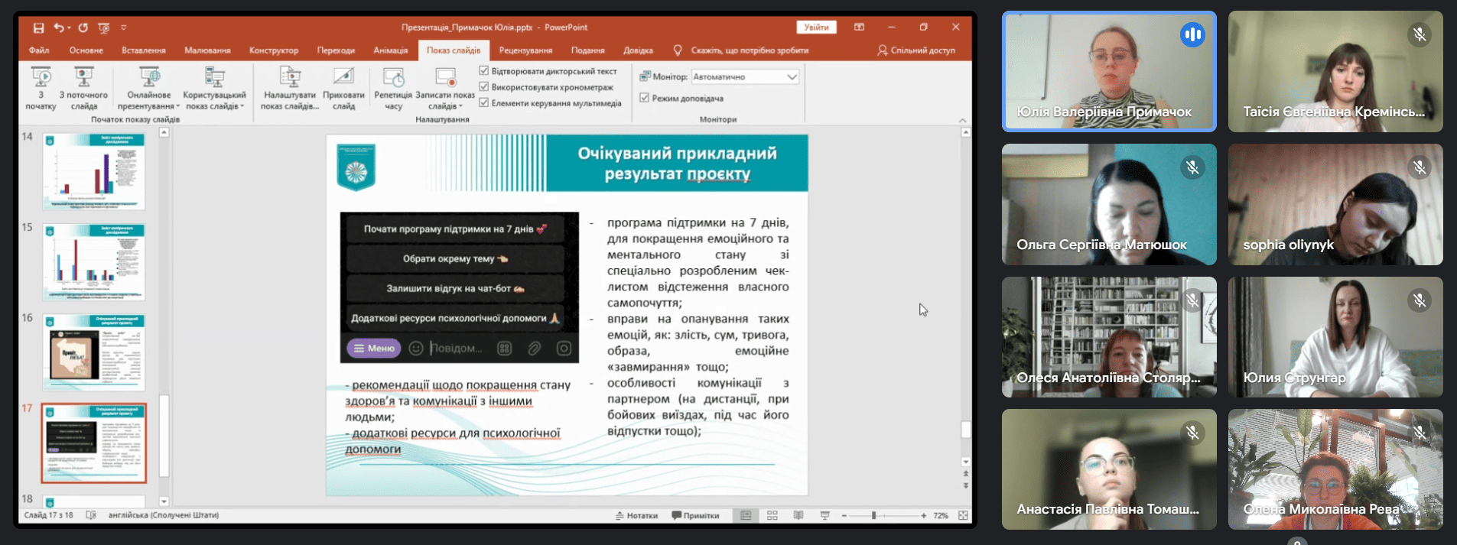Open Налаштувати показ слайдів dialog

tap(289, 89)
